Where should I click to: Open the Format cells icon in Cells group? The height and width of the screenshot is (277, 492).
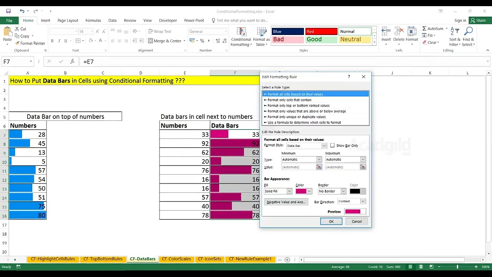click(412, 32)
